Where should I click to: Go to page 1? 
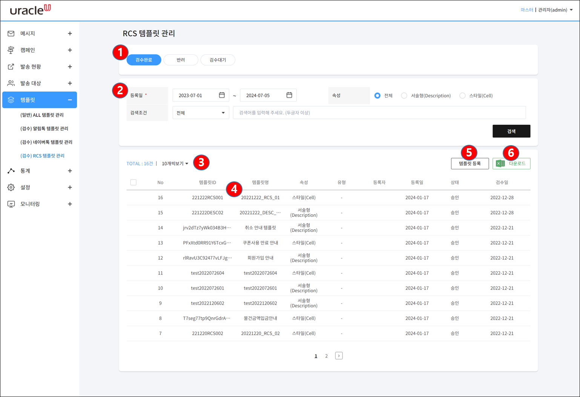pos(316,356)
